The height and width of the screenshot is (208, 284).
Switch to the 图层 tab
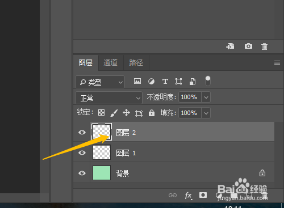click(86, 63)
